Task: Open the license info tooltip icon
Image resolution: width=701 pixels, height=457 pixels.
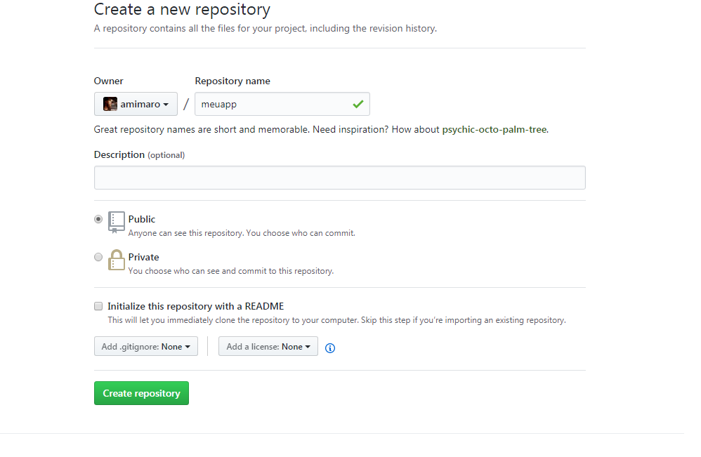Action: tap(329, 347)
